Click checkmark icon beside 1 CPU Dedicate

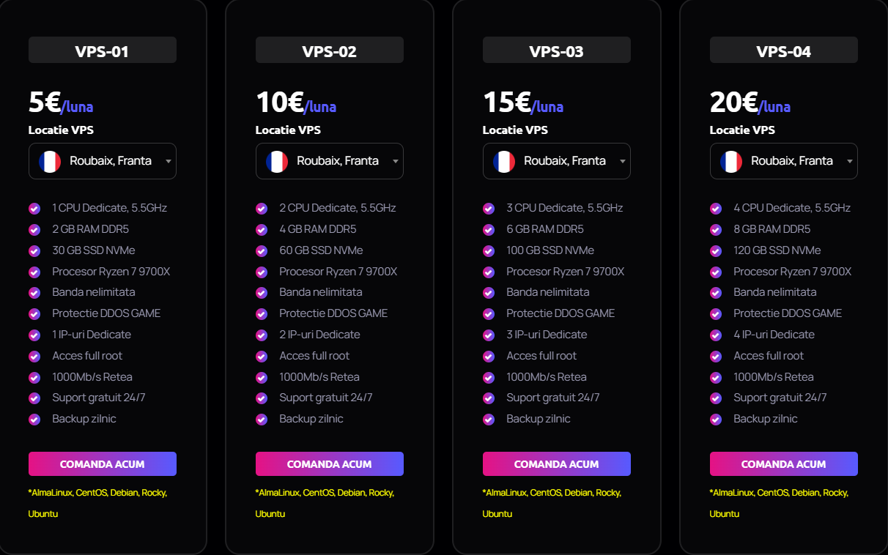[34, 208]
